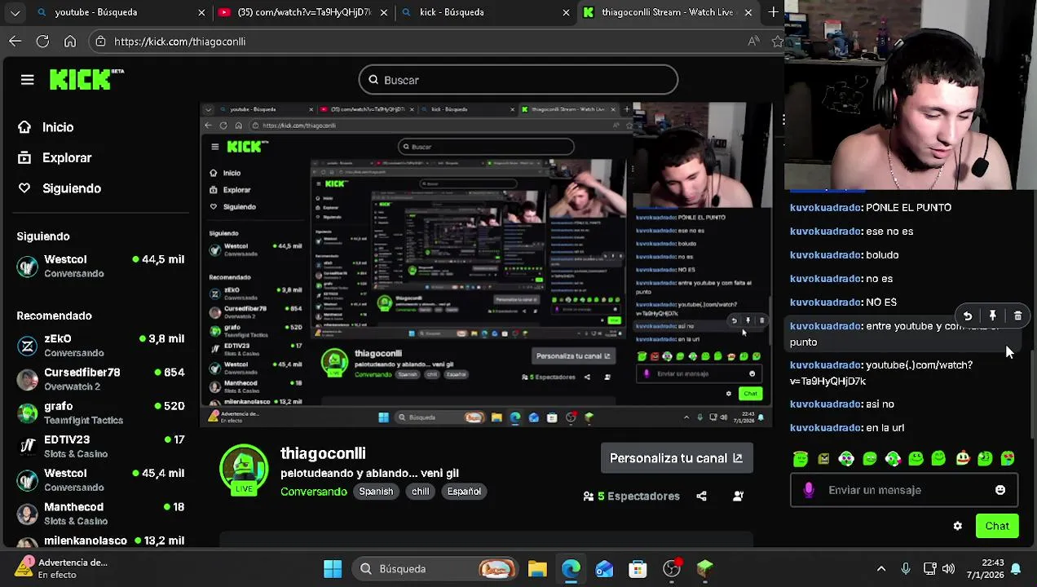Viewport: 1037px width, 587px height.
Task: Click the Kick logo
Action: (86, 79)
